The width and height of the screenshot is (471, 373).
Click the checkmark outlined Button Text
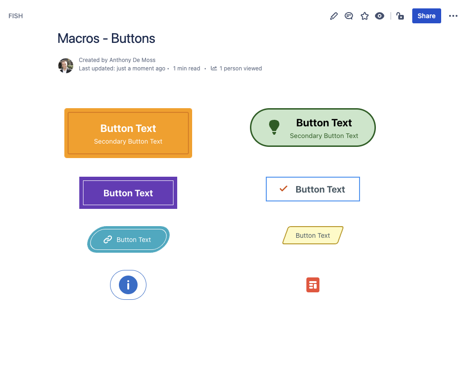point(313,189)
